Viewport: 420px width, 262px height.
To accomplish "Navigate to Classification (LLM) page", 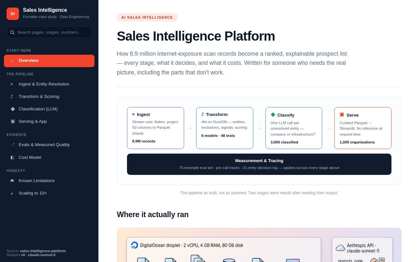I will pos(49,109).
